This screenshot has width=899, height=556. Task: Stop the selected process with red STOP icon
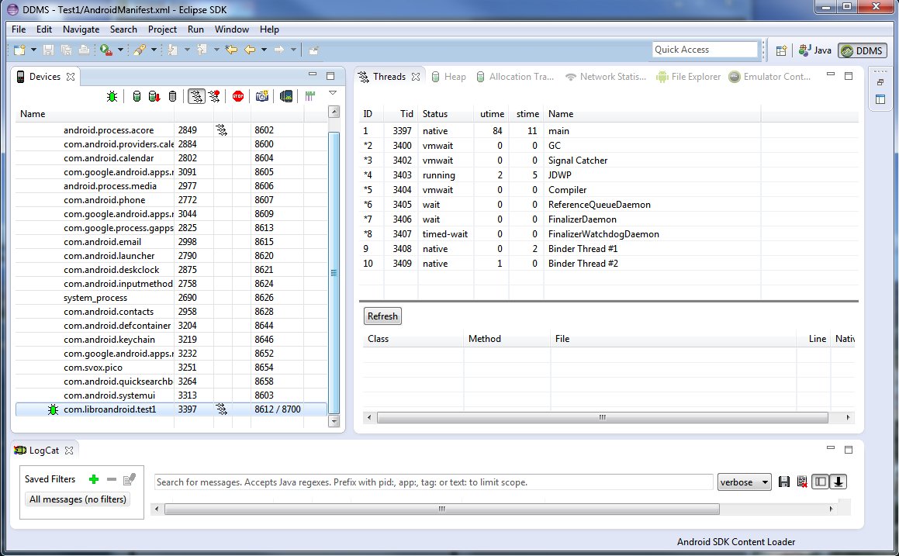[x=238, y=96]
